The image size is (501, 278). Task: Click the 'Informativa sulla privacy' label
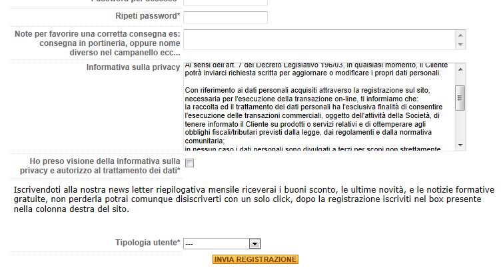coord(133,67)
